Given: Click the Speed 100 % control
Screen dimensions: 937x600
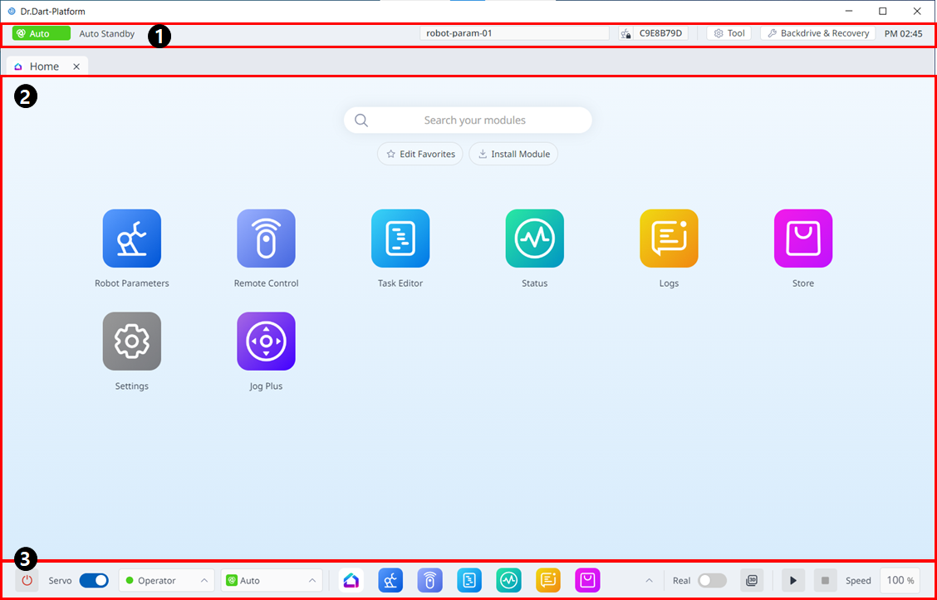Looking at the screenshot, I should click(900, 580).
